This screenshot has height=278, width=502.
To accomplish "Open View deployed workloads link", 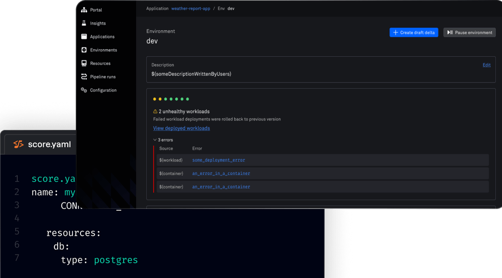I will pyautogui.click(x=181, y=128).
